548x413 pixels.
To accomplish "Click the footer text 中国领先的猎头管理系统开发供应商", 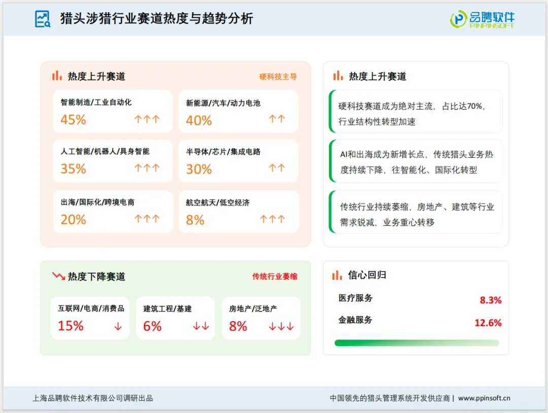I will pyautogui.click(x=390, y=398).
